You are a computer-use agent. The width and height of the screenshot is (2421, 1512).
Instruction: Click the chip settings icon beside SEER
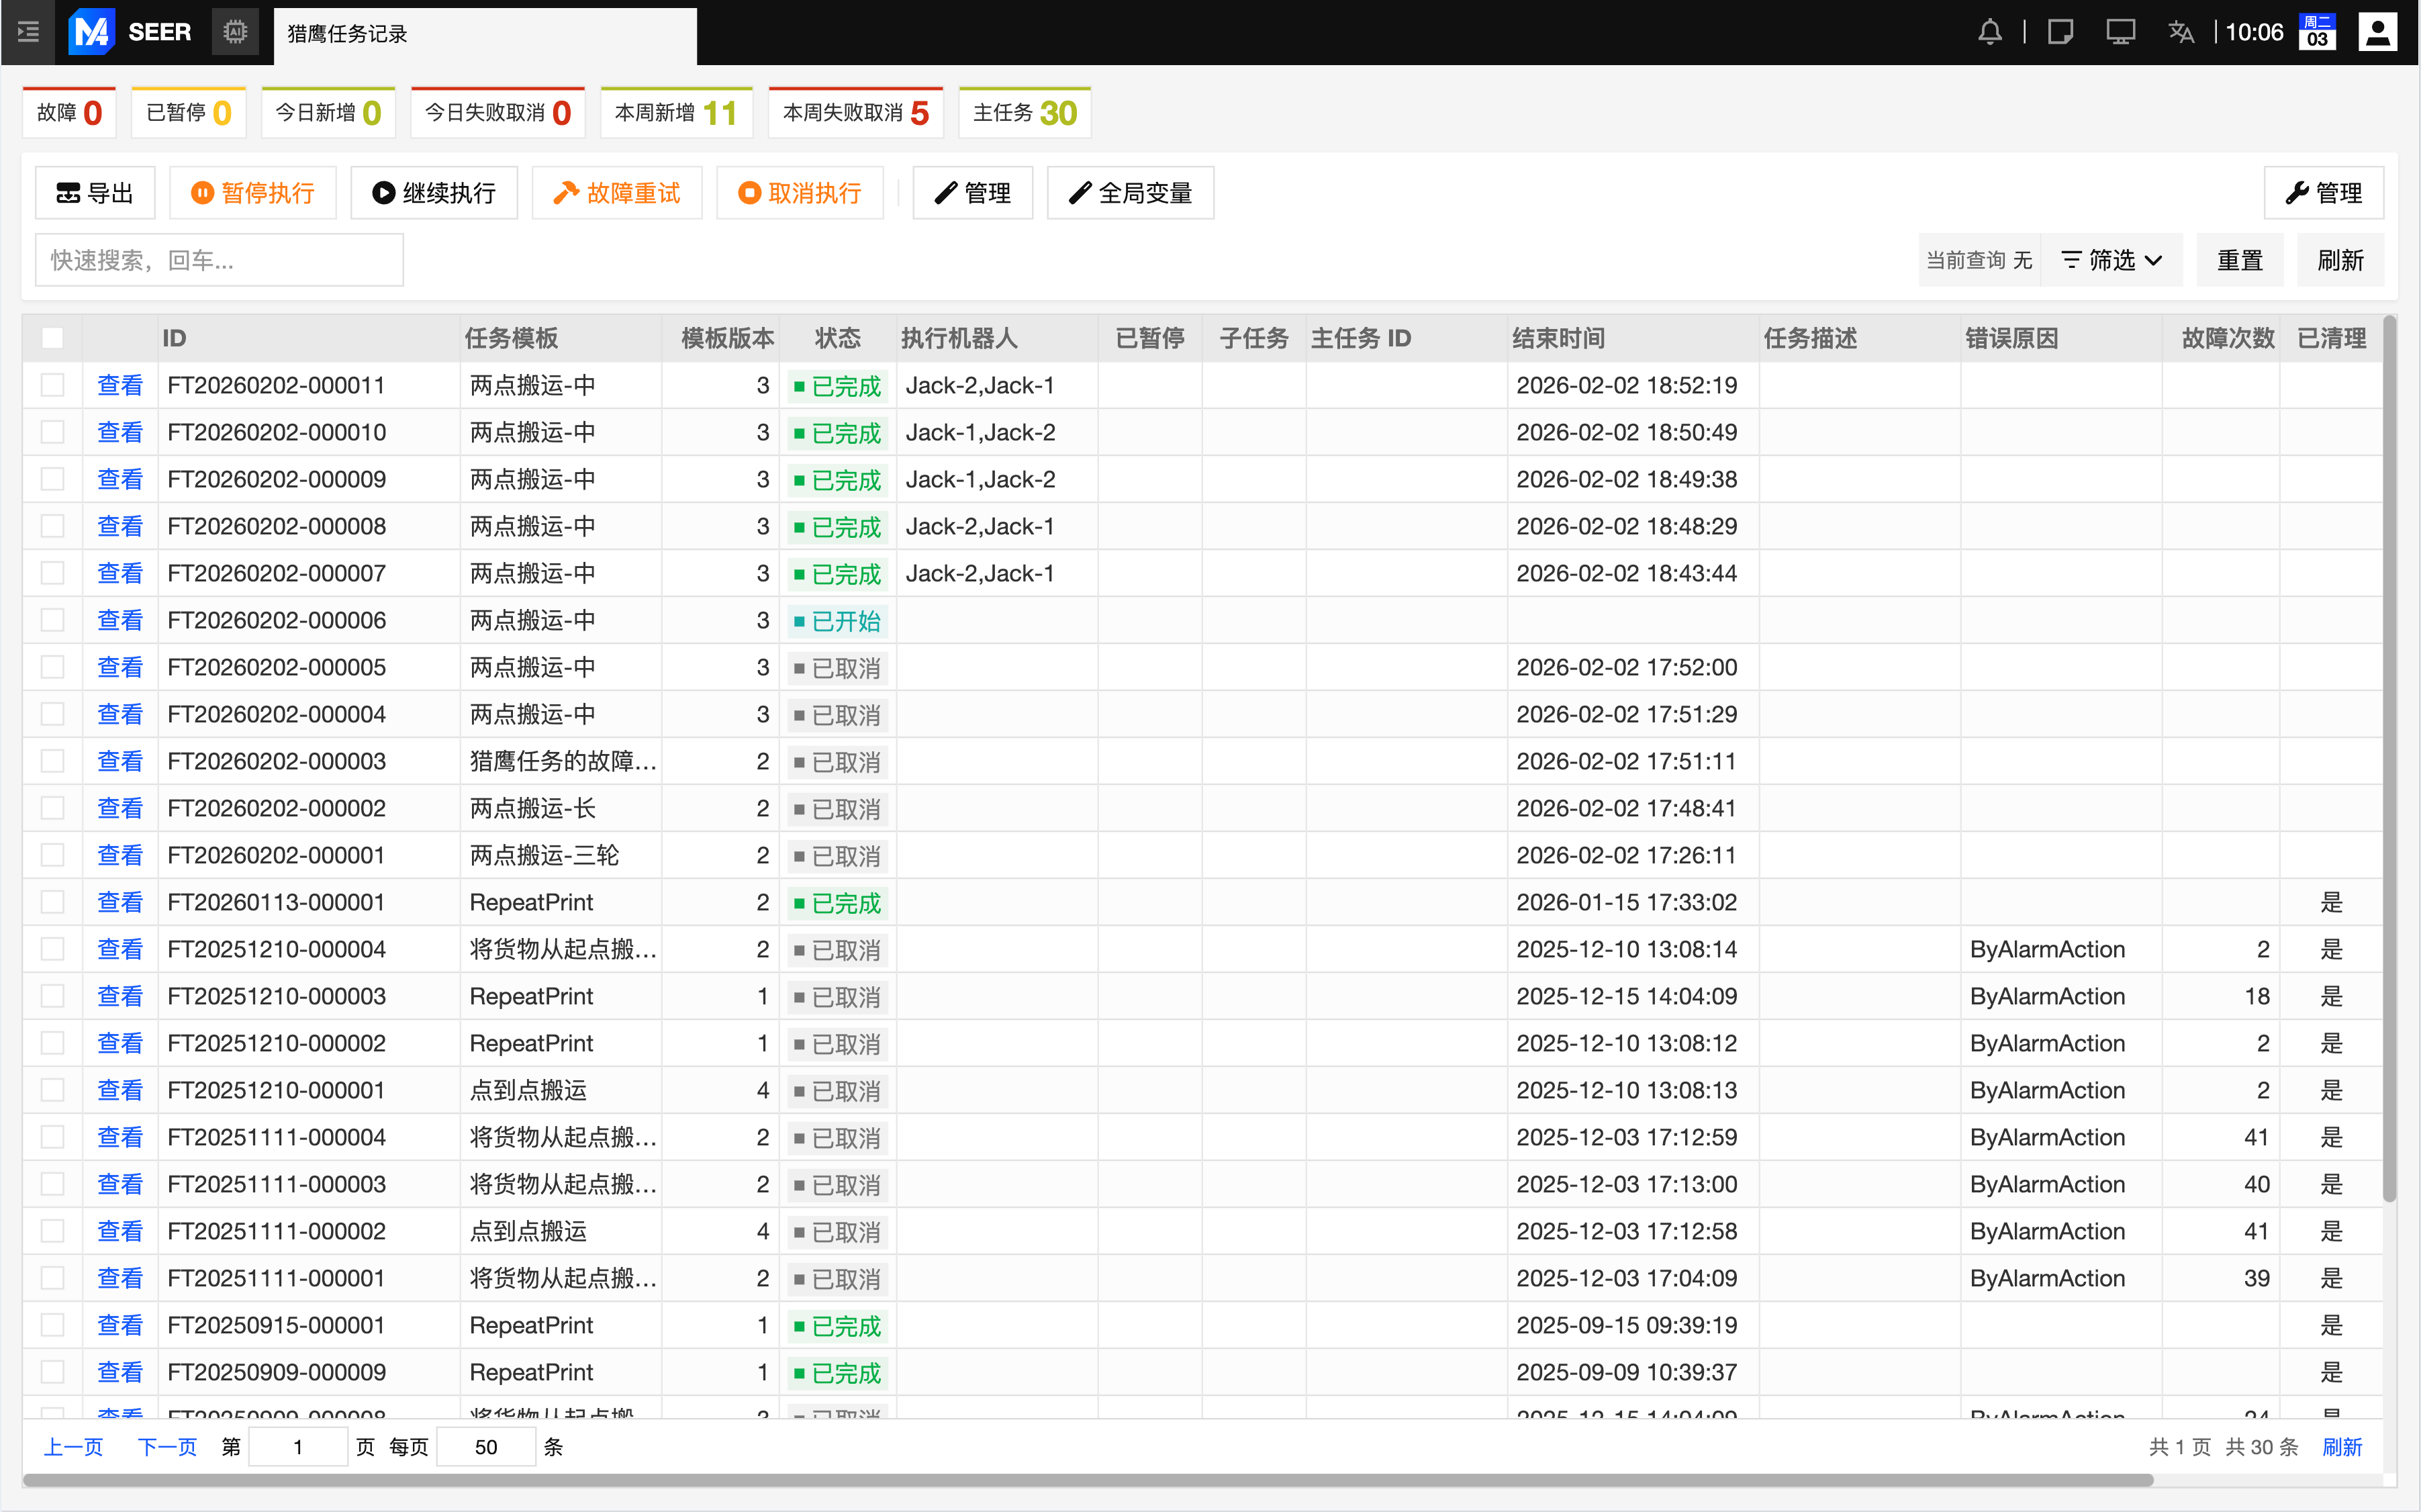[235, 32]
